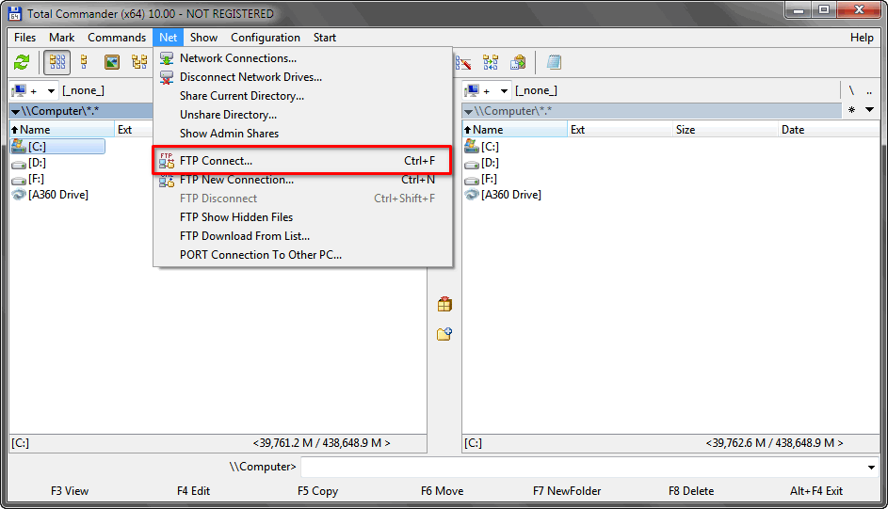Click the F5 Copy button
Screen dimensions: 888x509
(317, 491)
